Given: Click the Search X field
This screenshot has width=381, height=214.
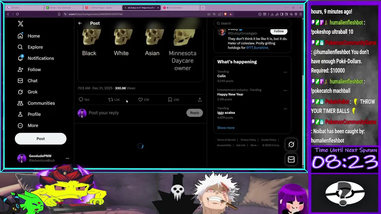Looking at the screenshot, I should pos(252,23).
